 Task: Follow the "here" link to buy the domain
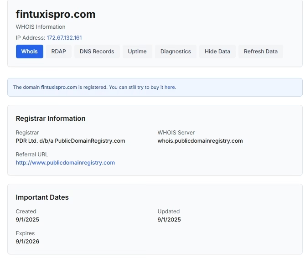170,87
